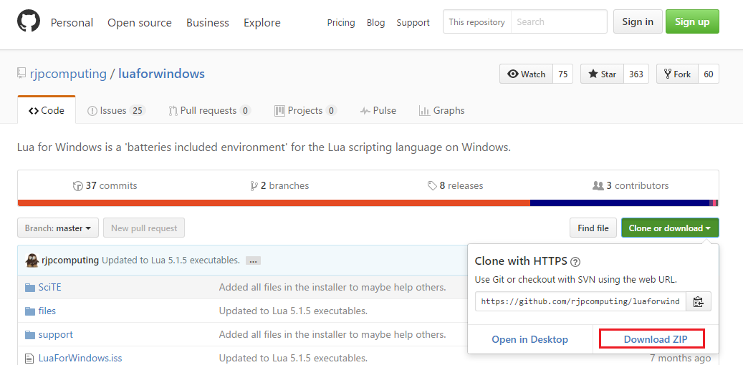Click the Find file button
Screen dimensions: 743x365
tap(593, 228)
